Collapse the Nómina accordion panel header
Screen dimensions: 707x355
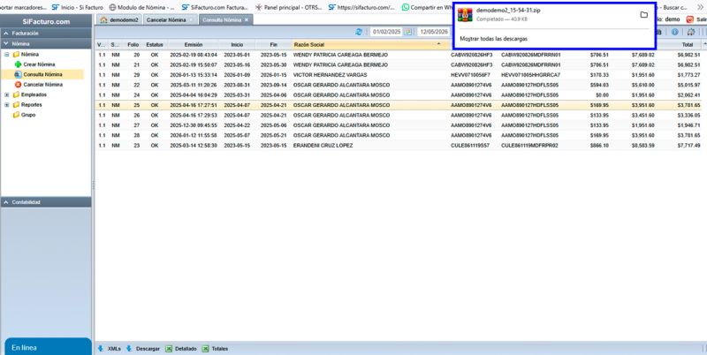pyautogui.click(x=46, y=43)
